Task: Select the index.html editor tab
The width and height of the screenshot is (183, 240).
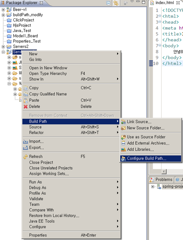Action: pos(164,3)
